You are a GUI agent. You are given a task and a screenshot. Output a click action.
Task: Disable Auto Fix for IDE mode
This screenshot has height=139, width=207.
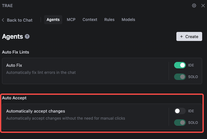point(180,65)
